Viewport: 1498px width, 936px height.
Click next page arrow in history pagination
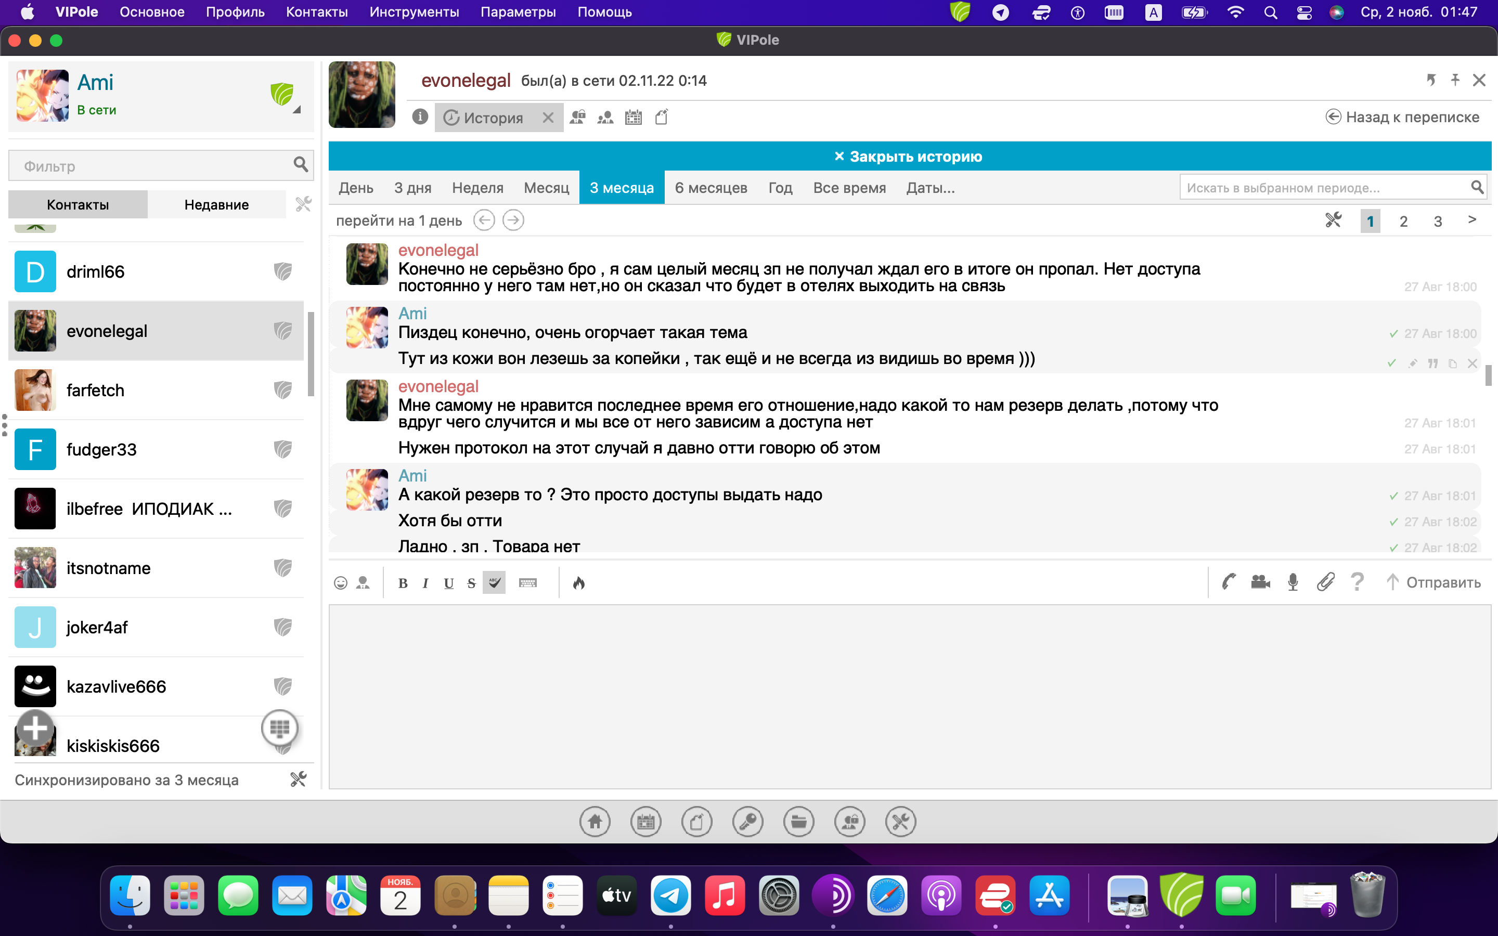[x=1472, y=220]
